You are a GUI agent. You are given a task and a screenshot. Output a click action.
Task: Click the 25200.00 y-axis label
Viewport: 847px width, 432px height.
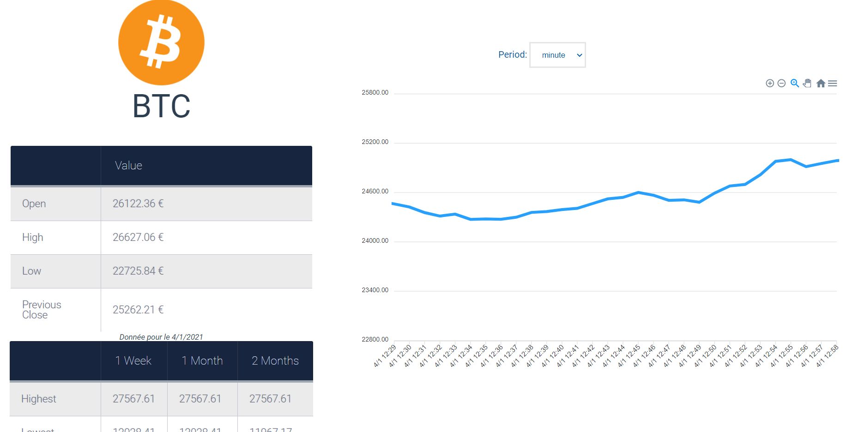pos(375,142)
